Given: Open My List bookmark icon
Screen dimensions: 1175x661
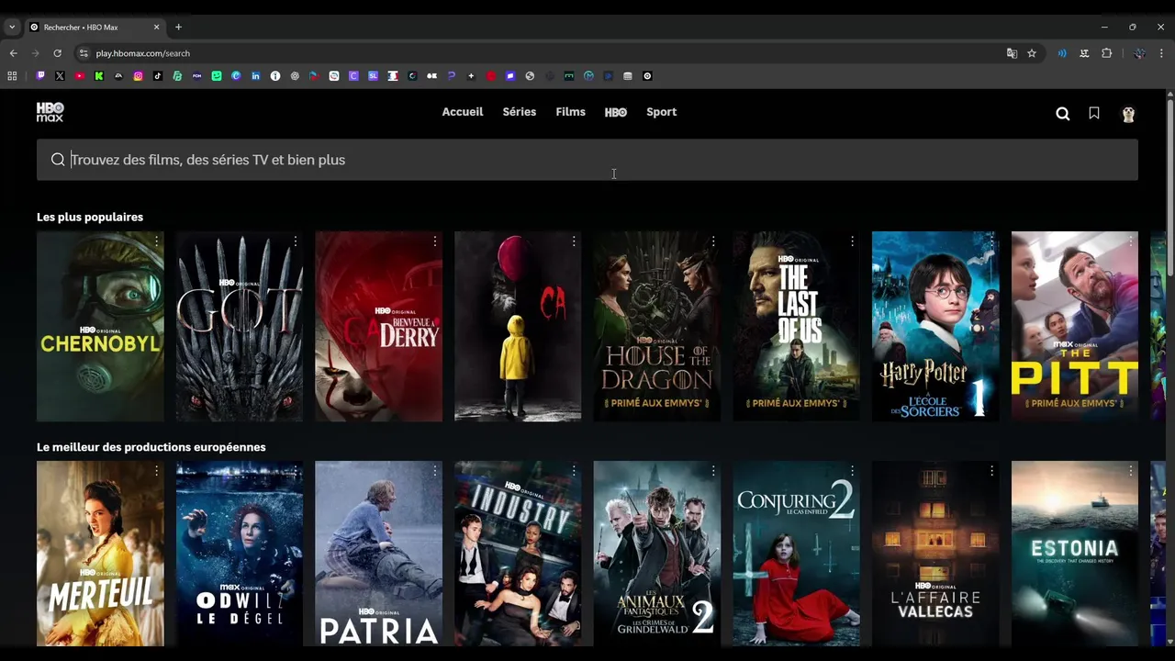Looking at the screenshot, I should pos(1094,114).
